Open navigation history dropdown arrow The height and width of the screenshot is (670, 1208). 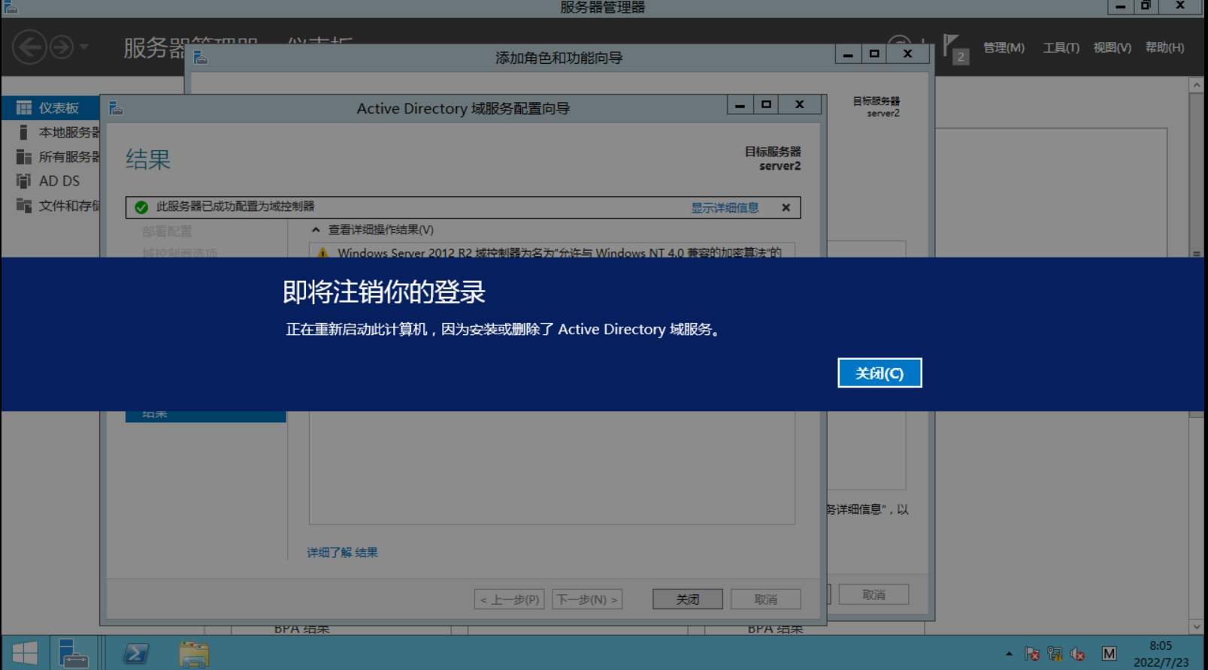[83, 47]
